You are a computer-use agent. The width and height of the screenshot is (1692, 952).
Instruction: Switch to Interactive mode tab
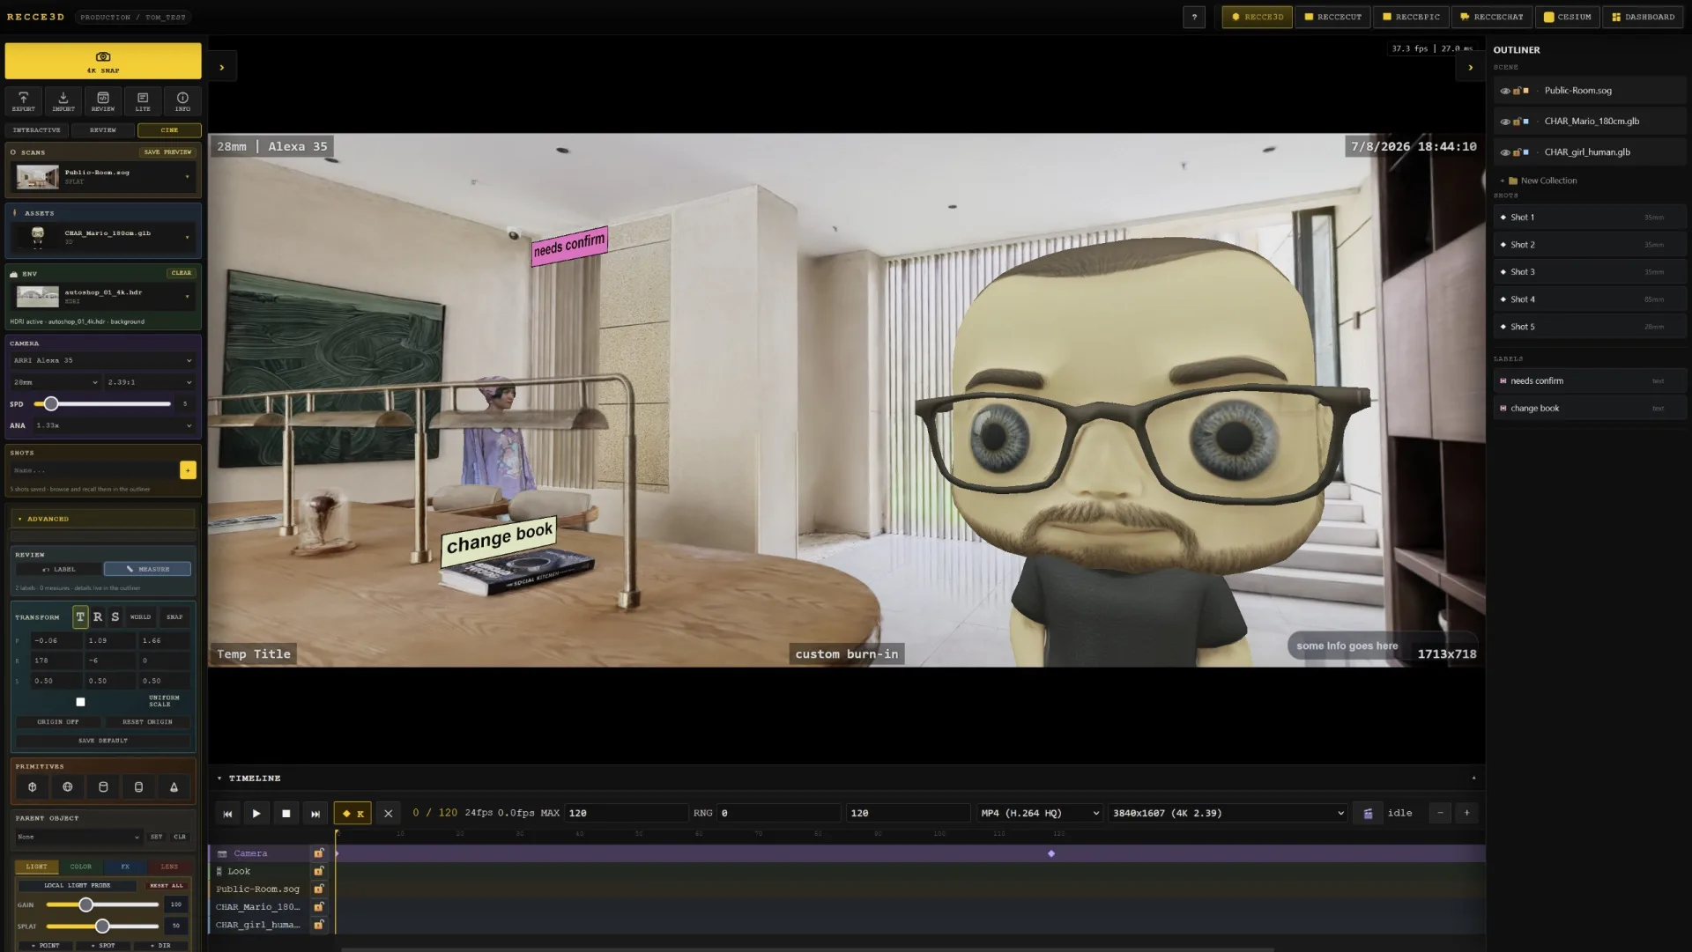click(37, 130)
